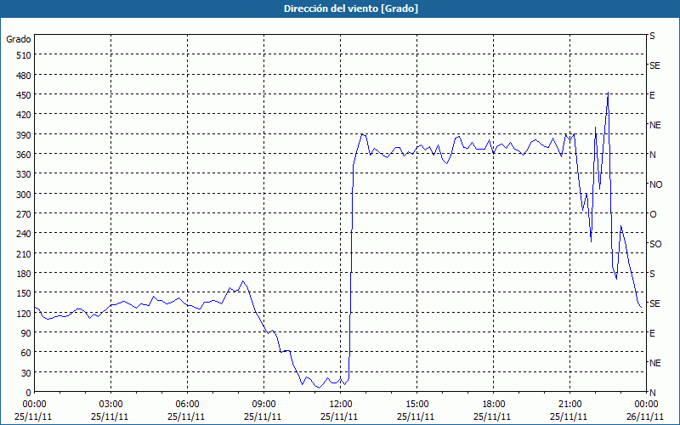Click the 30 value on the left axis
The width and height of the screenshot is (680, 425).
(26, 373)
